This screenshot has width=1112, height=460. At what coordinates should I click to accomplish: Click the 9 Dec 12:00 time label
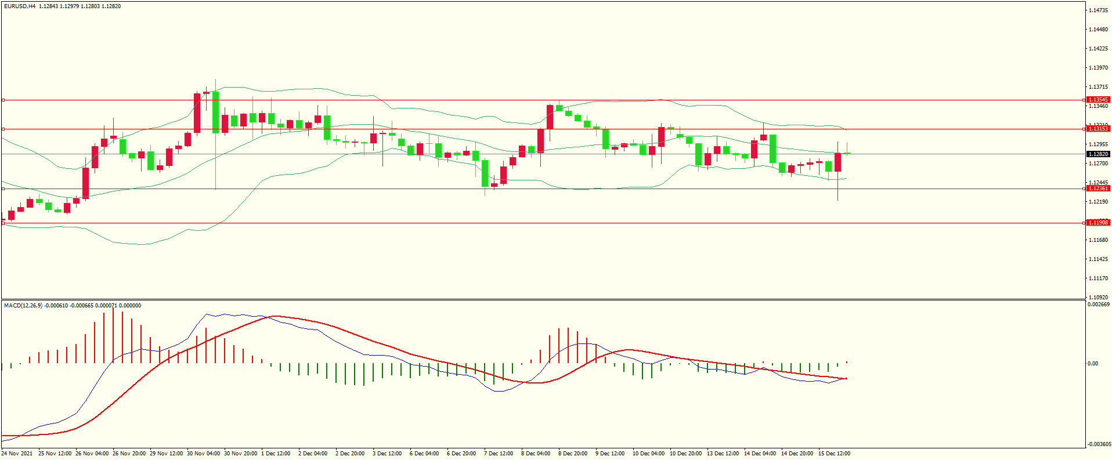tap(610, 454)
